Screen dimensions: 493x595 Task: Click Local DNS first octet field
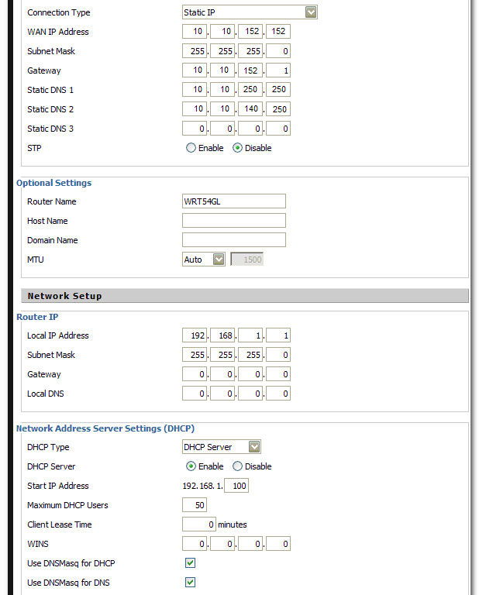tap(195, 394)
